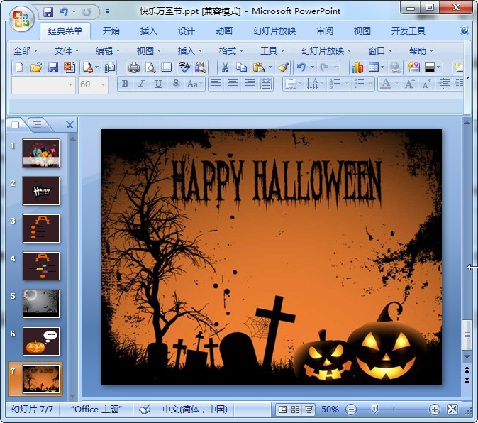
Task: Click the print icon
Action: pos(134,67)
